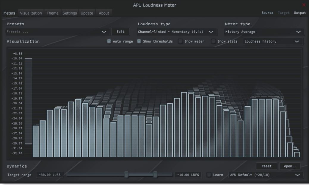Open the About tab

point(104,13)
